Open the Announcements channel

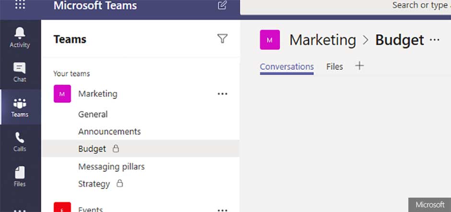(x=109, y=132)
